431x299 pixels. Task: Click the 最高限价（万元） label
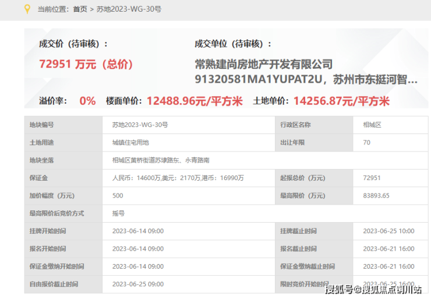[x=303, y=196]
